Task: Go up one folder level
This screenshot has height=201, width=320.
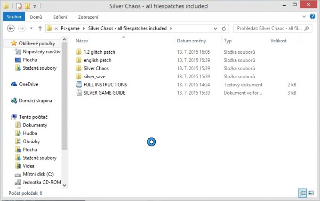Action: [x=40, y=28]
